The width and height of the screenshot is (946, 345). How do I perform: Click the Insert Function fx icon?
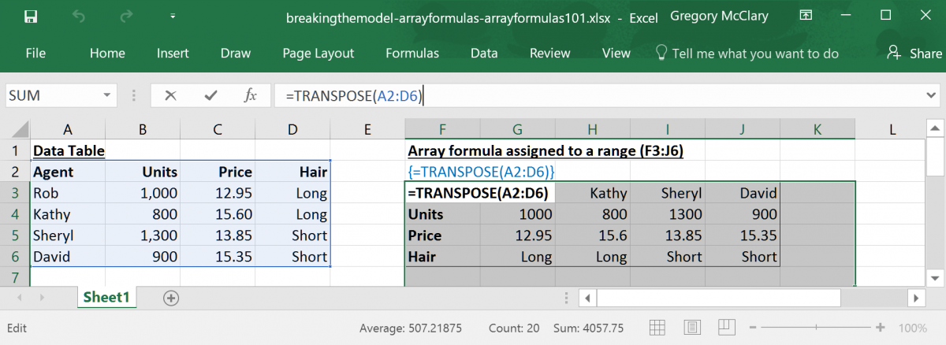click(x=251, y=95)
